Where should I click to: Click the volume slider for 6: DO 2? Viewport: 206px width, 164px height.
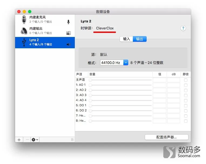coord(120,111)
